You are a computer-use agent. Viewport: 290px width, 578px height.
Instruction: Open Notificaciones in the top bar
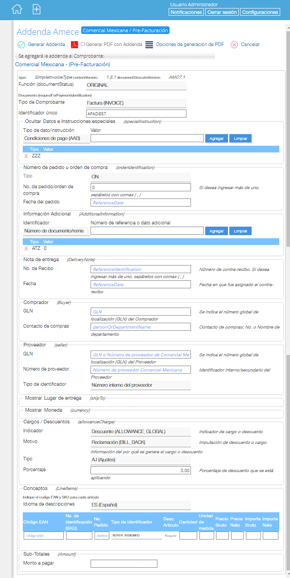(186, 12)
